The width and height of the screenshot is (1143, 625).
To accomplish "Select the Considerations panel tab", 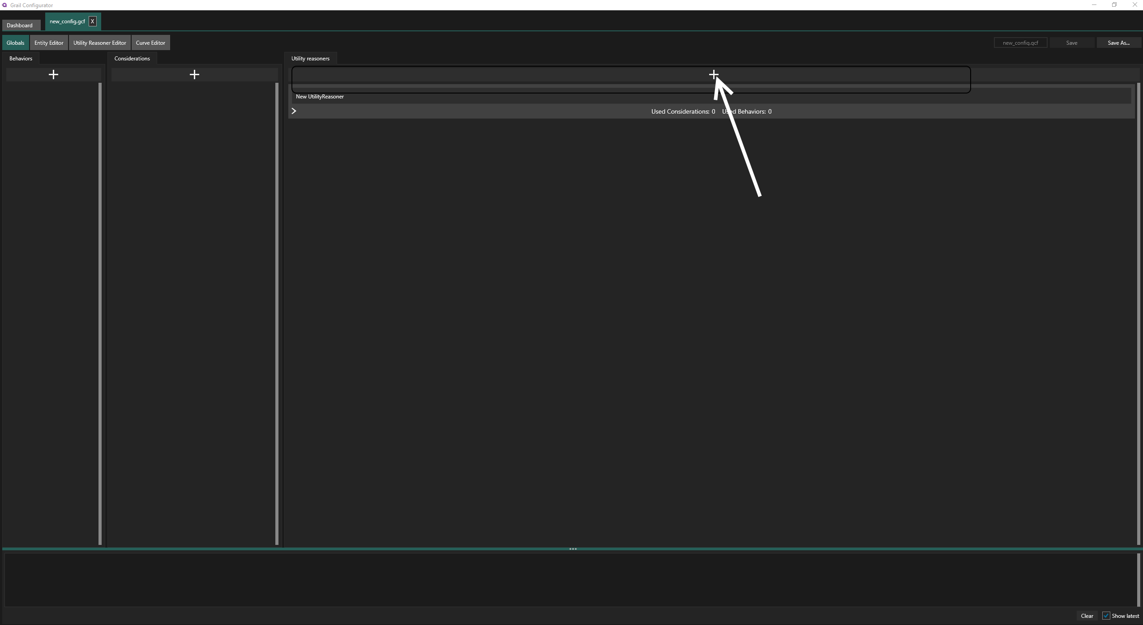I will coord(132,59).
